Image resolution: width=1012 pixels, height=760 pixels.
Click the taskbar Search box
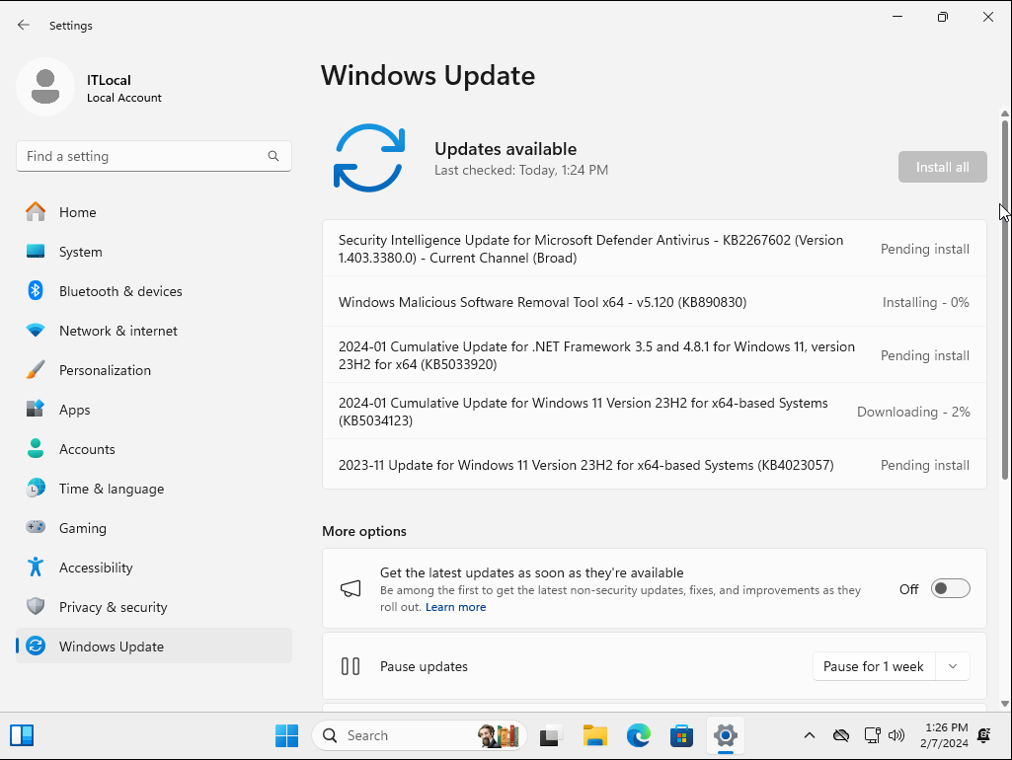click(420, 735)
